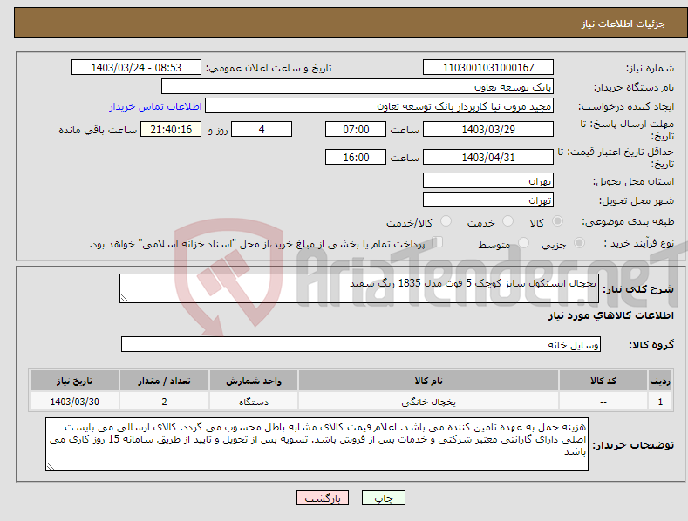This screenshot has height=521, width=688.
Task: Click the response deadline time 07:00
Action: coord(356,129)
